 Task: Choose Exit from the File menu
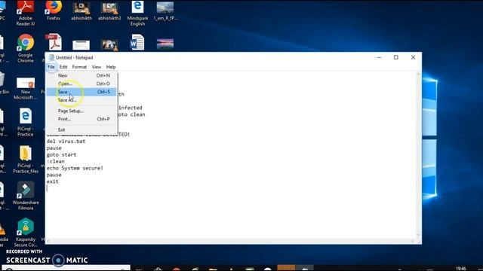coord(82,129)
